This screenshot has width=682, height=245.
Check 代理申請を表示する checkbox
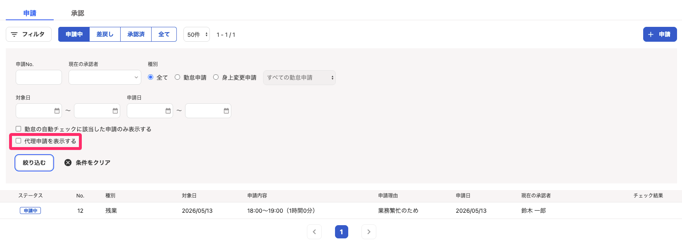click(18, 141)
